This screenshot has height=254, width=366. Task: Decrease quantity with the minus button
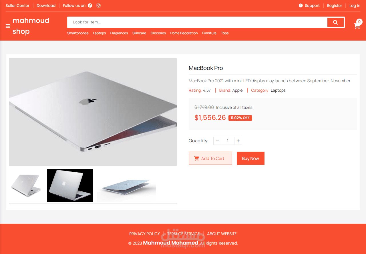tap(217, 141)
